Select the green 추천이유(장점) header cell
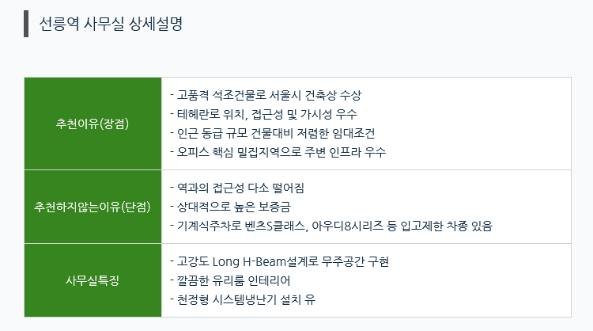 point(93,124)
